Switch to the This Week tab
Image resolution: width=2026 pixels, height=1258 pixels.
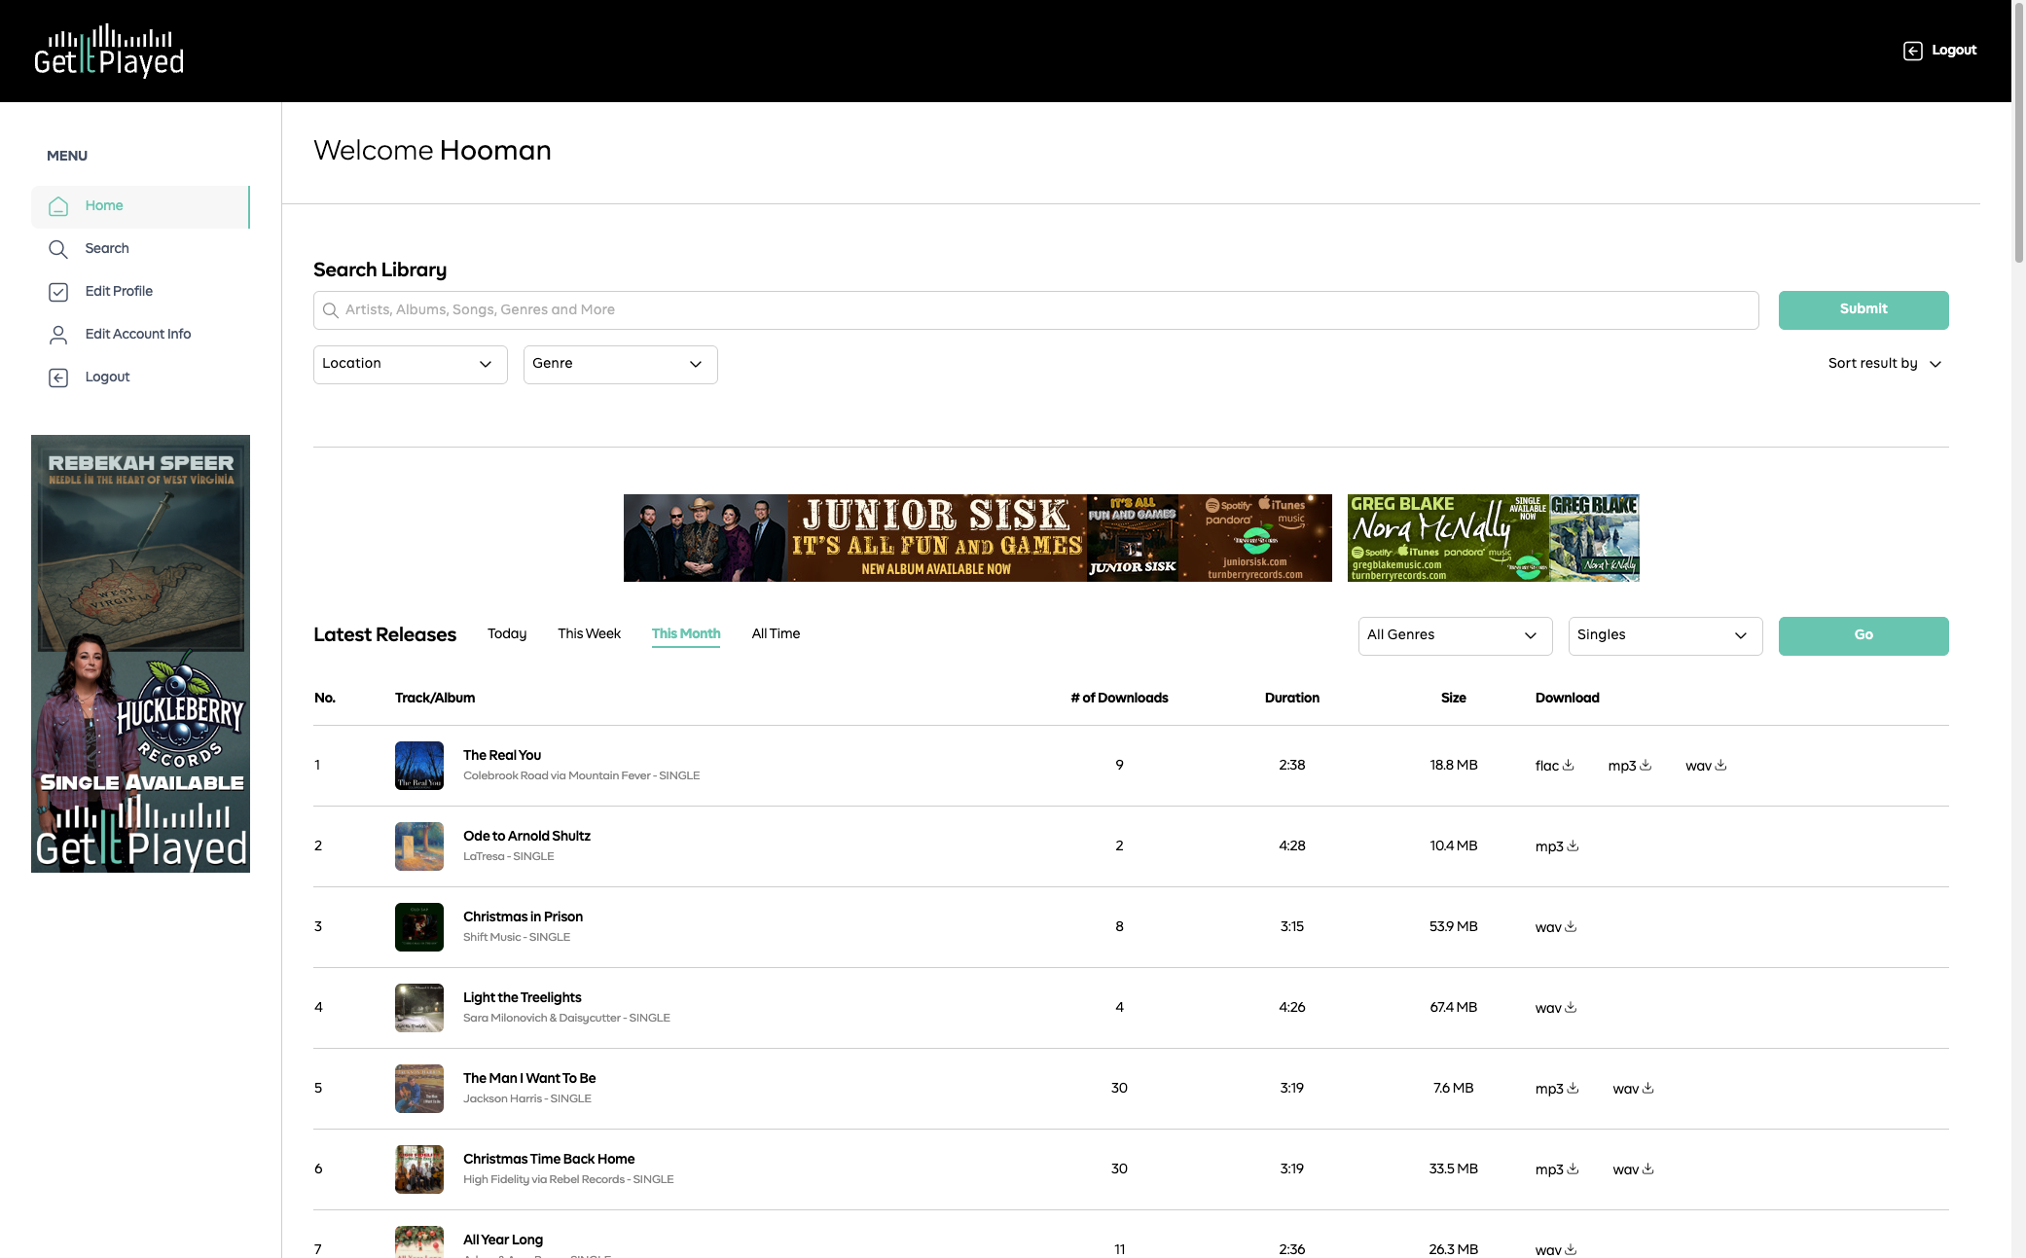point(589,634)
